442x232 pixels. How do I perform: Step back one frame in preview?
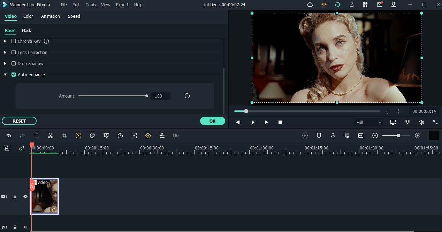238,122
